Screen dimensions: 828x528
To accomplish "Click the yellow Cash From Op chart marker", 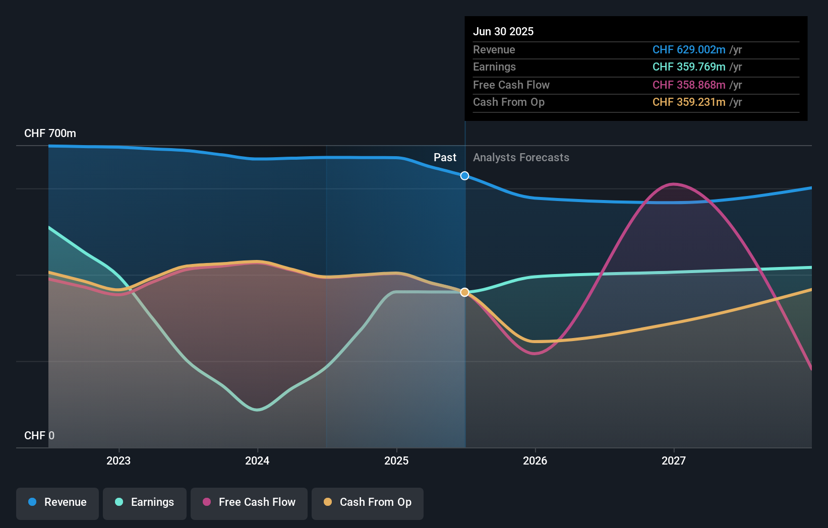I will (x=464, y=292).
